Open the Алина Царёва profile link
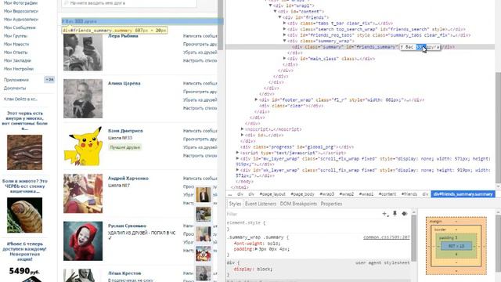 coord(124,83)
